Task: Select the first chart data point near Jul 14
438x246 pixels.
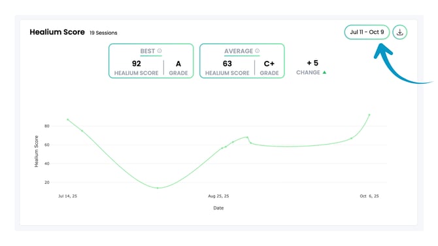Action: tap(67, 119)
